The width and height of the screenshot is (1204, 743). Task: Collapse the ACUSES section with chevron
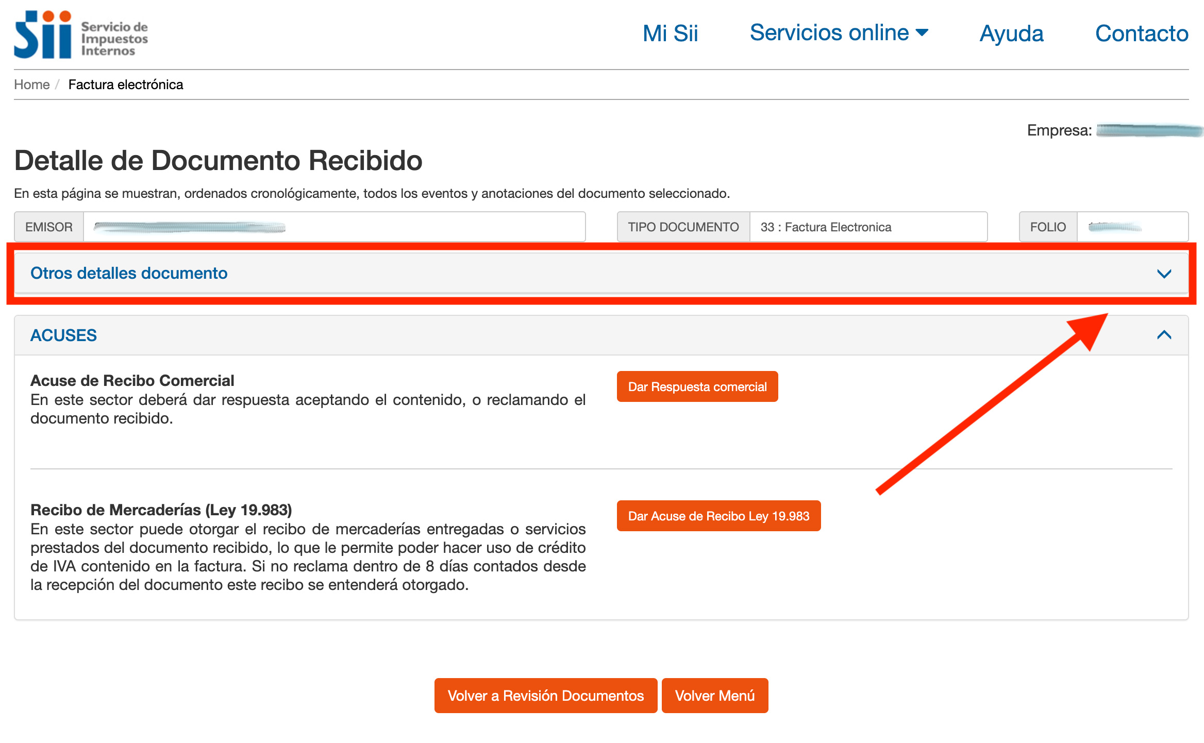click(1164, 335)
